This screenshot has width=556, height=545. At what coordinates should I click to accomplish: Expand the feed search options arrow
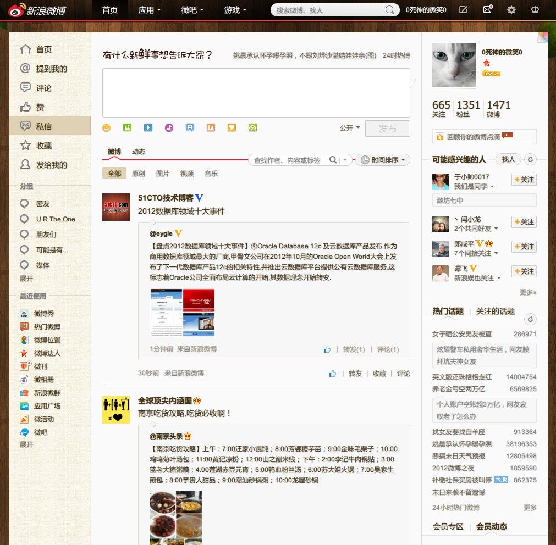345,160
